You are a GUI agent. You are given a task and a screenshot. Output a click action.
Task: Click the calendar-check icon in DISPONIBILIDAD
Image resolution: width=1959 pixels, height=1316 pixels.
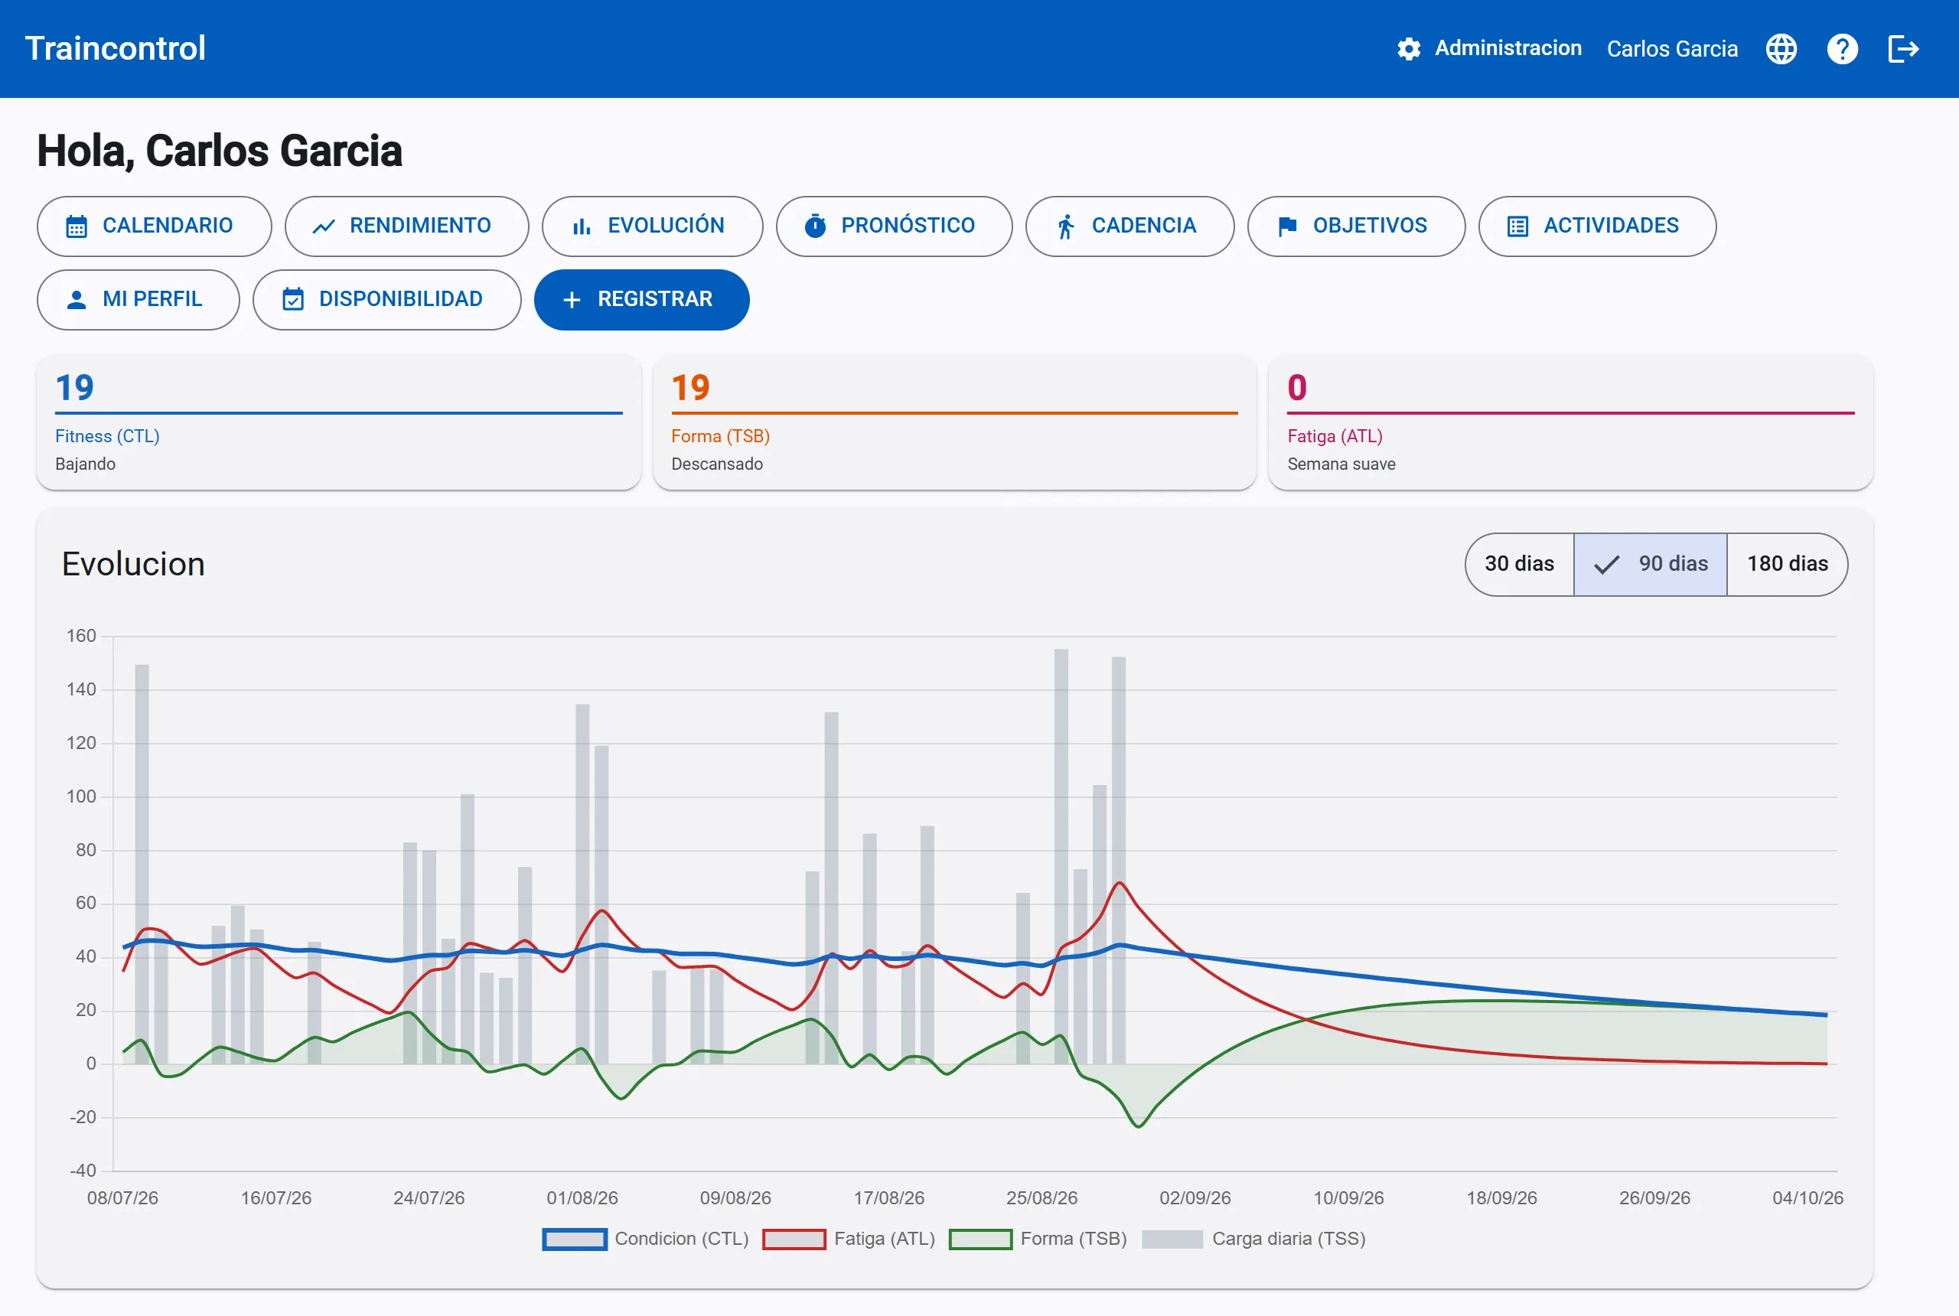tap(293, 300)
